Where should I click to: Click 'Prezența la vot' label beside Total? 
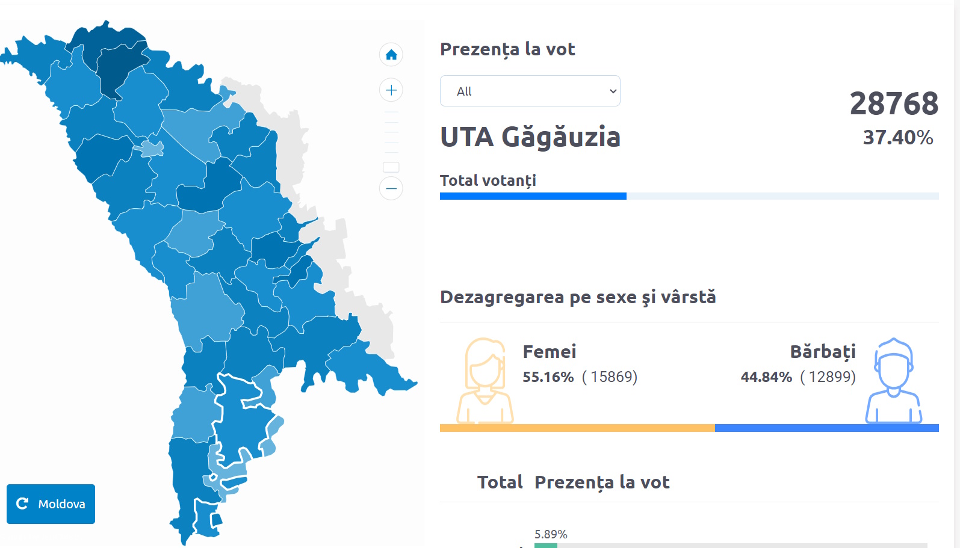[602, 482]
